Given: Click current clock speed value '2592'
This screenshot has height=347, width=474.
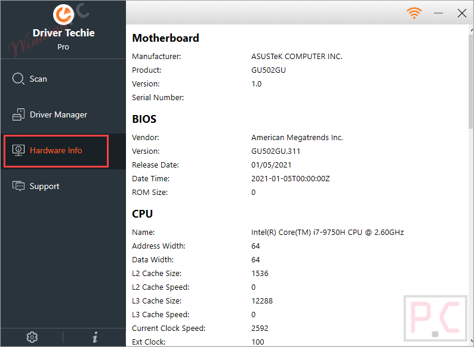Looking at the screenshot, I should [x=260, y=329].
